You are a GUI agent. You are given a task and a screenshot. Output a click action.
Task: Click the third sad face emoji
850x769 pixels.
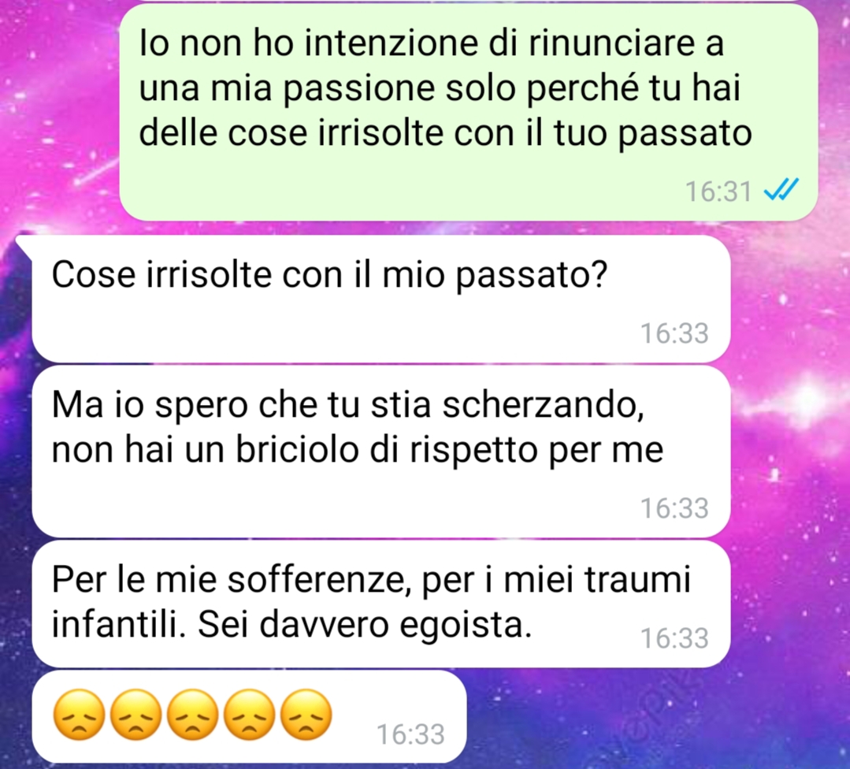coord(192,715)
